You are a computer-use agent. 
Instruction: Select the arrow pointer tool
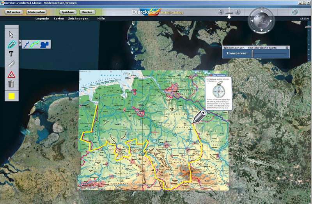pyautogui.click(x=11, y=35)
